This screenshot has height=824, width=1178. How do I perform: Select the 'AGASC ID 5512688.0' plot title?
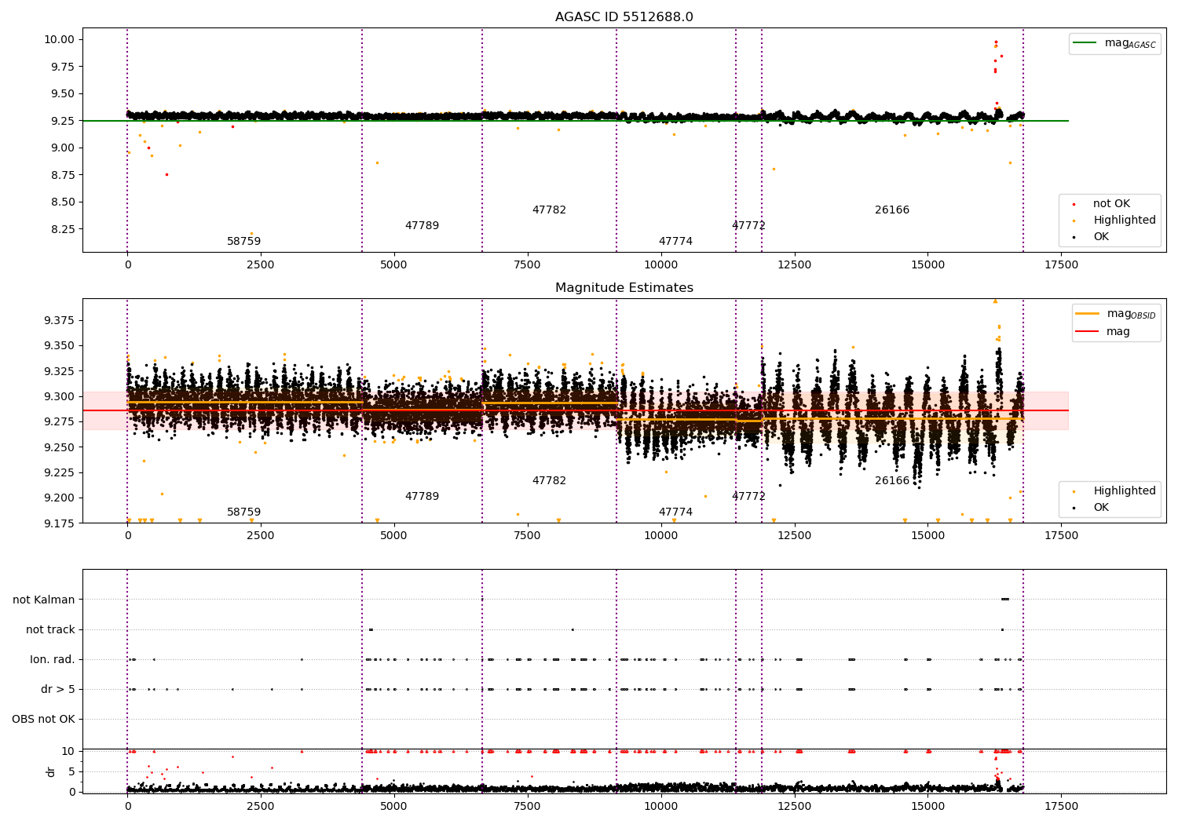pyautogui.click(x=624, y=17)
